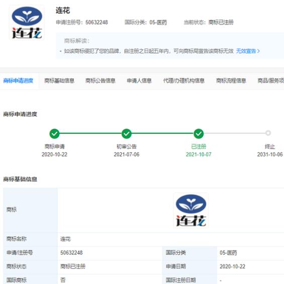Open the 商标流程信息 tab
Viewport: 284px width, 284px height.
tap(231, 80)
